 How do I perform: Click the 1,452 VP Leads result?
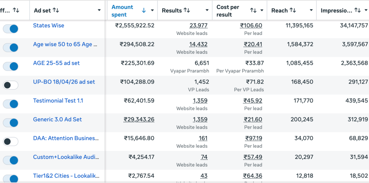(x=201, y=82)
